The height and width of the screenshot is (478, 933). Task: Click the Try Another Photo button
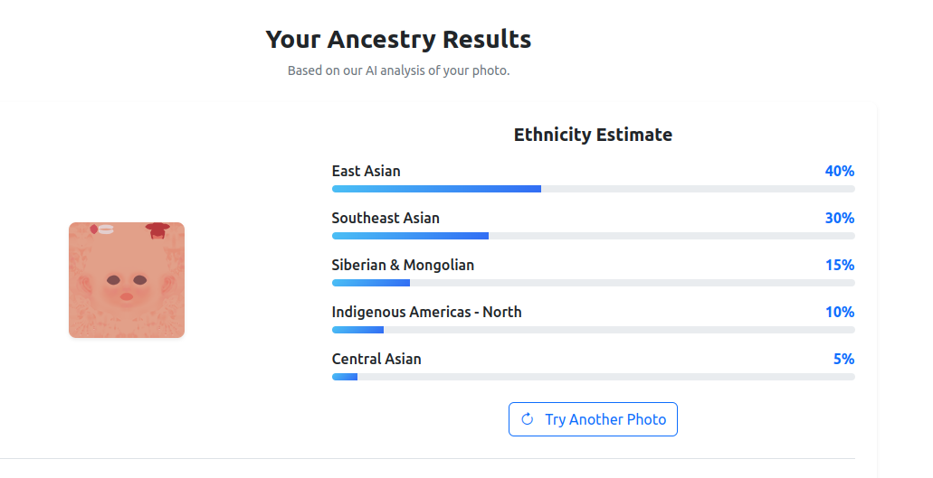593,419
